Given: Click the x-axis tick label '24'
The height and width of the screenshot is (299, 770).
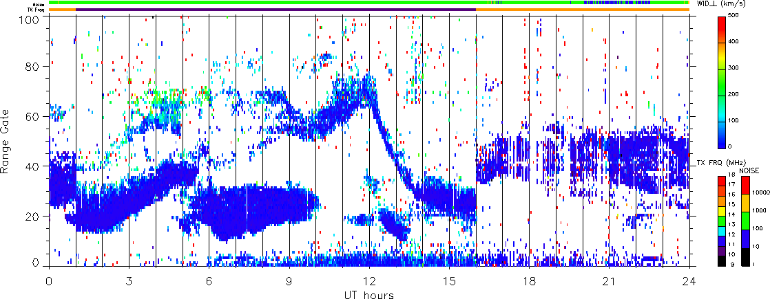Looking at the screenshot, I should [689, 281].
